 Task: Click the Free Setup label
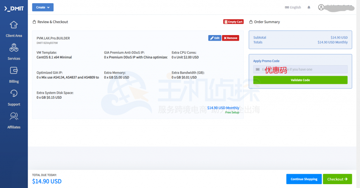[232, 113]
